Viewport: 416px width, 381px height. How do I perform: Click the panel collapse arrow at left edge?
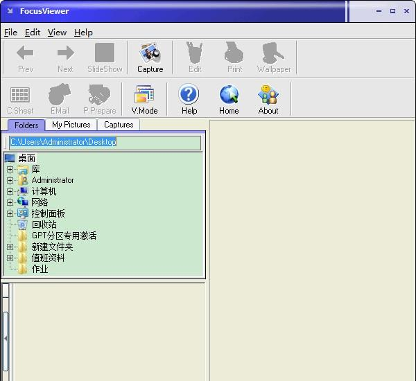(6, 338)
